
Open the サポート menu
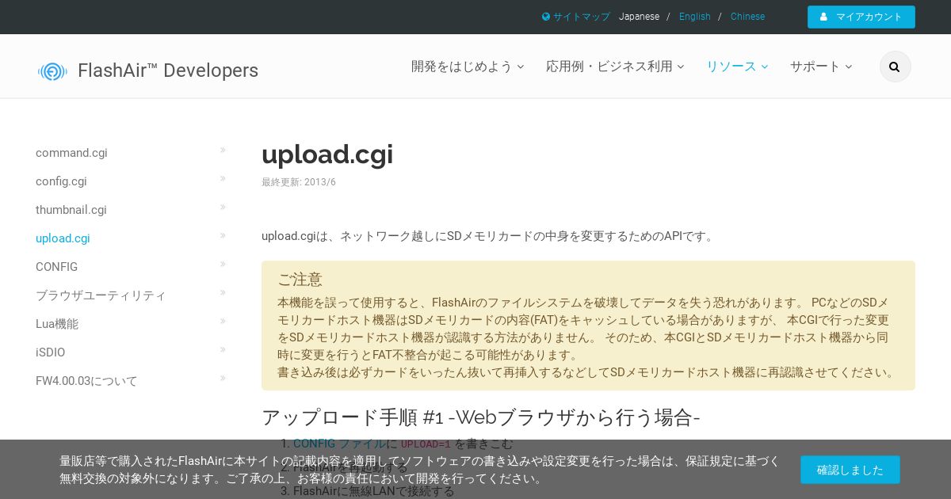coord(821,67)
